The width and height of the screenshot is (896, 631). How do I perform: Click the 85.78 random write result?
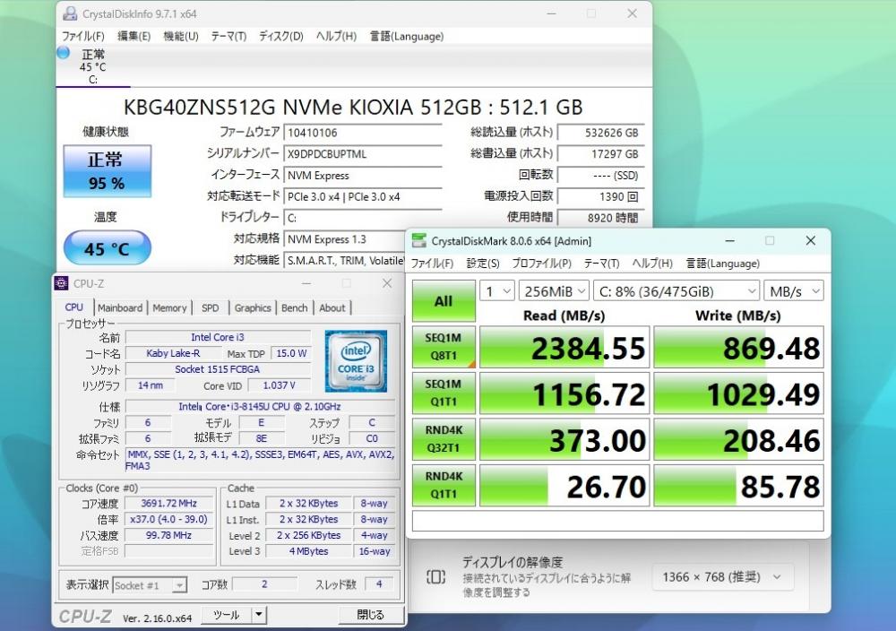[x=738, y=486]
